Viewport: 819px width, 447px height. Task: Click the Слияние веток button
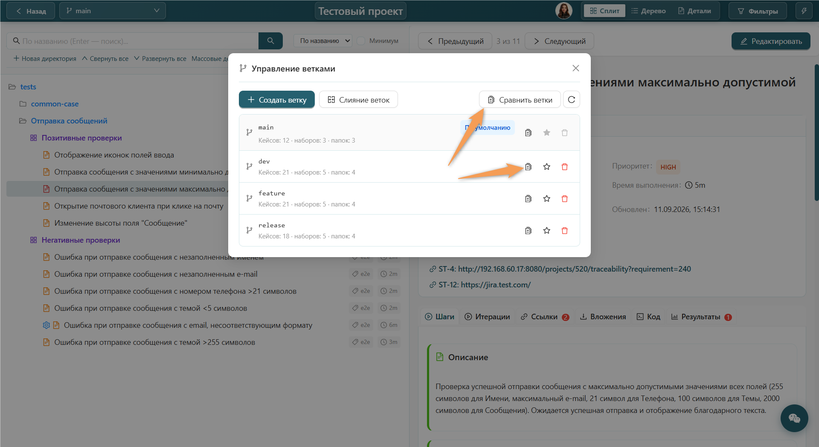358,100
